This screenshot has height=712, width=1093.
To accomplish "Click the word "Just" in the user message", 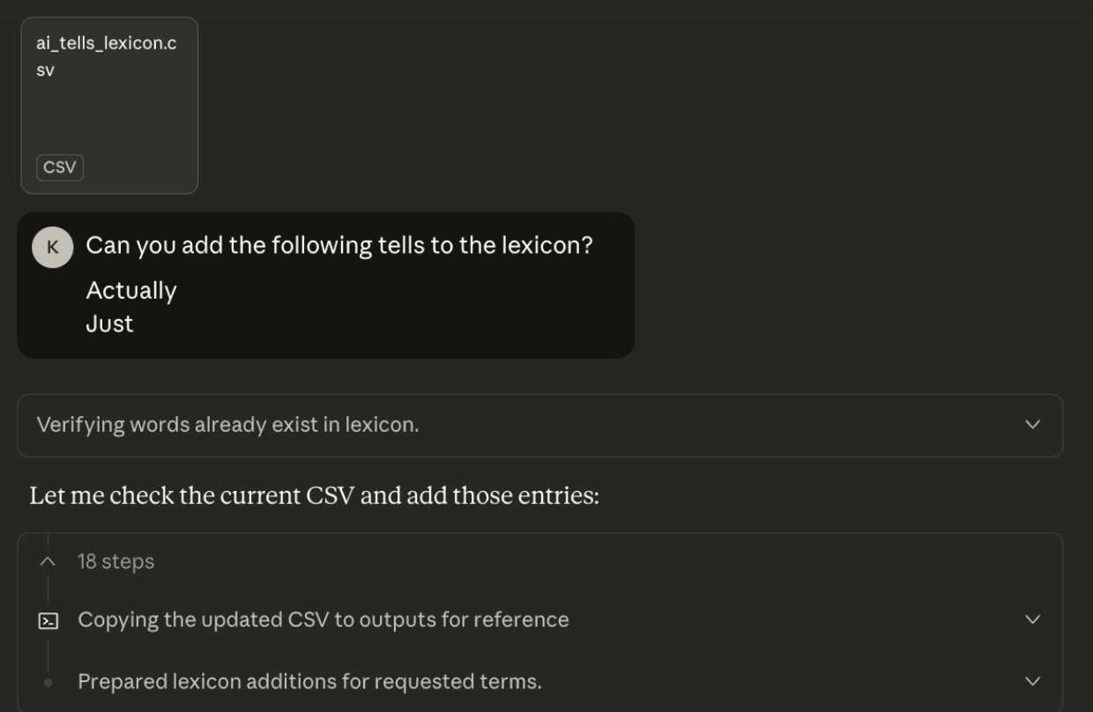I will click(x=109, y=323).
